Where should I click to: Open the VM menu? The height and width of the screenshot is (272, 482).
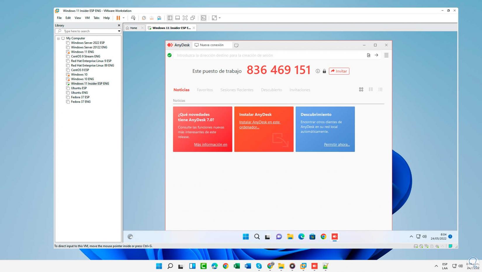coord(87,18)
